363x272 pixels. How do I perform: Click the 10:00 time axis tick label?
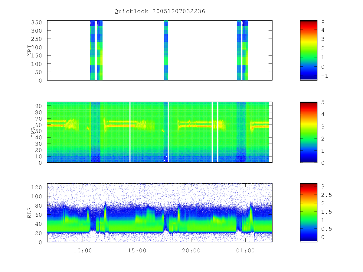click(83, 251)
